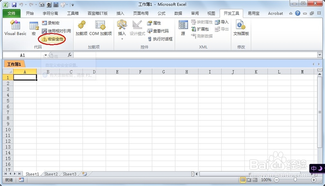This screenshot has height=186, width=325.
Task: Open the 易用宝 tab
Action: click(x=253, y=13)
